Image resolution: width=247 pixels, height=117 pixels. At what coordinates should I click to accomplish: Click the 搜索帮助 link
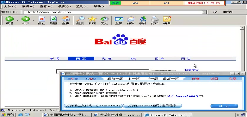click(x=192, y=70)
